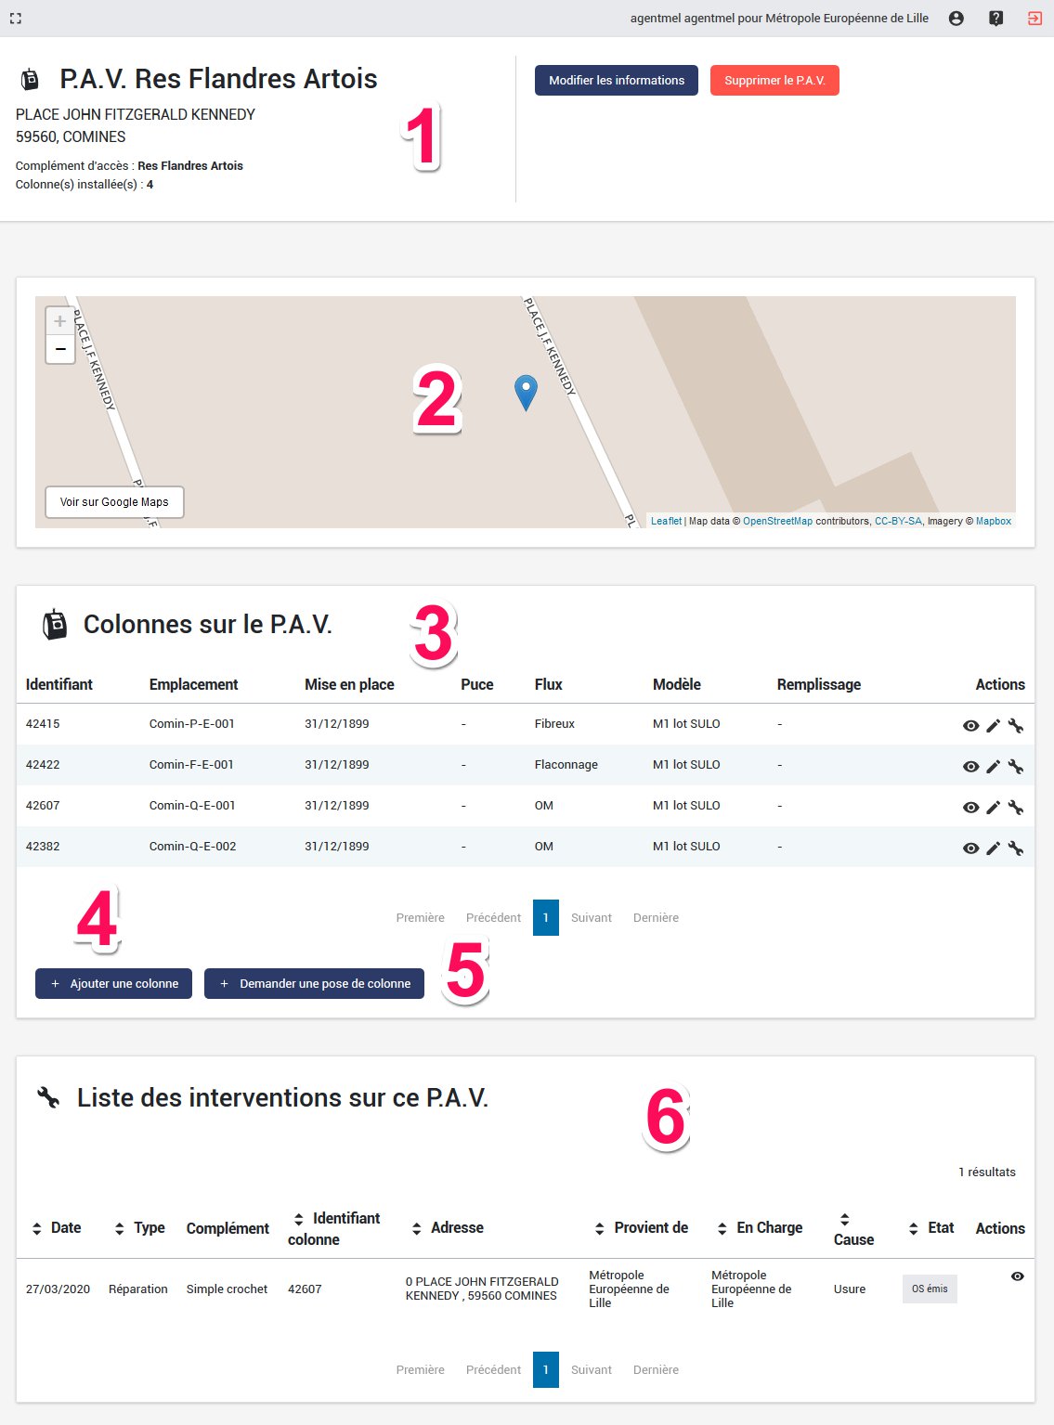Click the red logout icon

(1034, 19)
